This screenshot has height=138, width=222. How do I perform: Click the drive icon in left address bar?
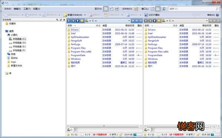87,21
